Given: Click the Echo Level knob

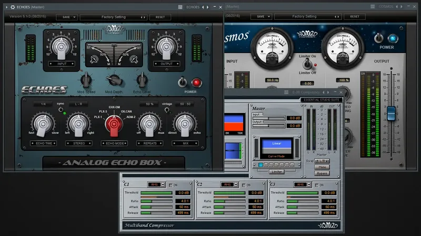Looking at the screenshot, I should (141, 80).
